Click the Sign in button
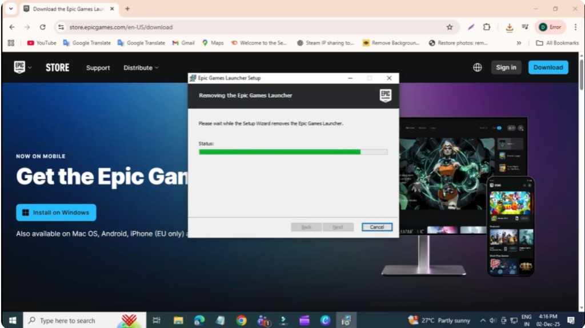This screenshot has width=585, height=328. [506, 67]
